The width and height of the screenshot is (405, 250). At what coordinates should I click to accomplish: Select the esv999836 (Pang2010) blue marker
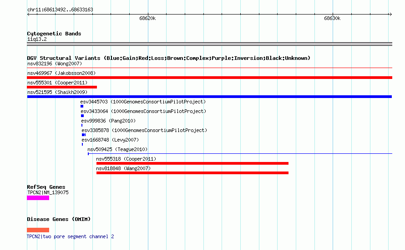[82, 125]
